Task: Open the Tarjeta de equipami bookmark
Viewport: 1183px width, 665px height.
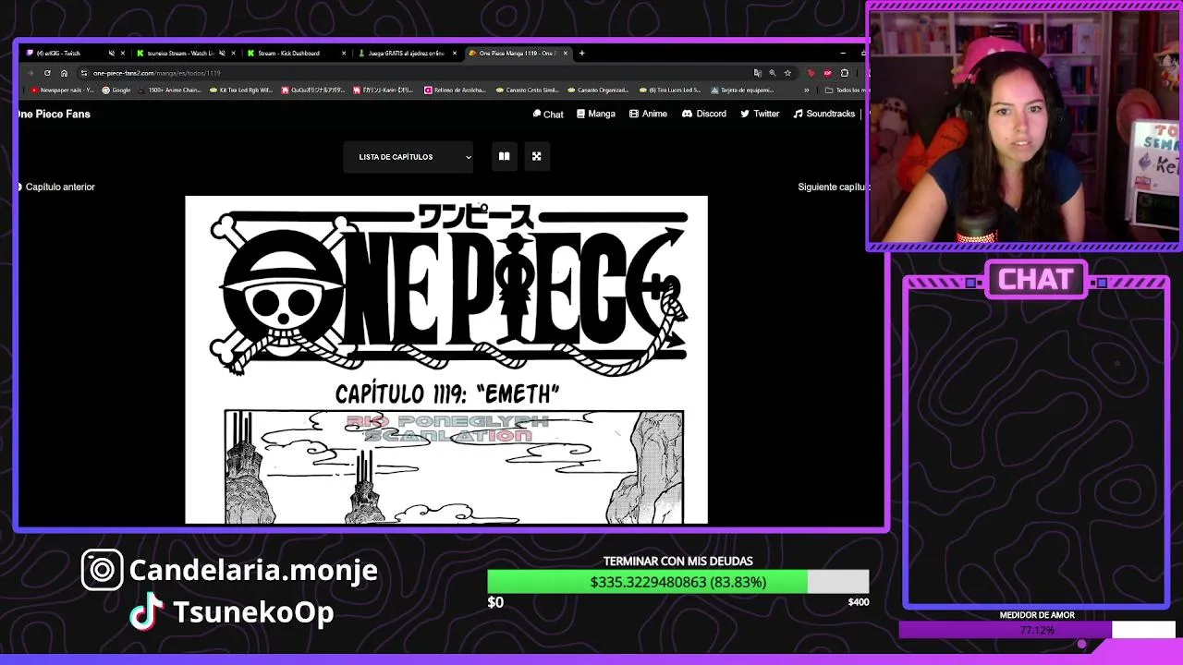Action: click(x=741, y=91)
